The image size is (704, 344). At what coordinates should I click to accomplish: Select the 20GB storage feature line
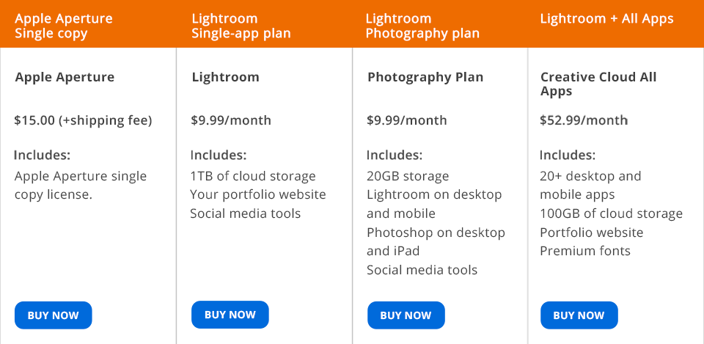click(408, 176)
